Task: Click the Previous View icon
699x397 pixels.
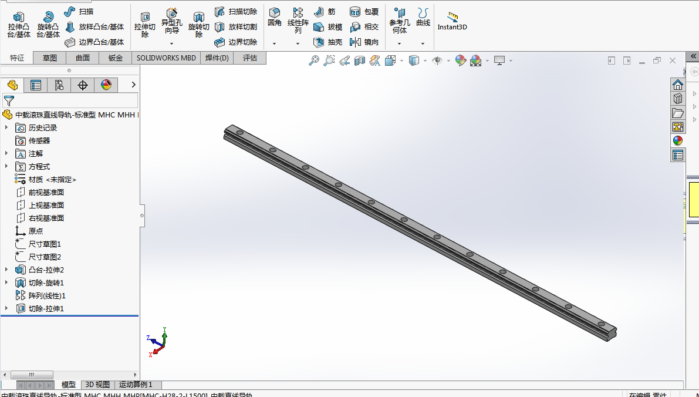Action: click(x=344, y=60)
